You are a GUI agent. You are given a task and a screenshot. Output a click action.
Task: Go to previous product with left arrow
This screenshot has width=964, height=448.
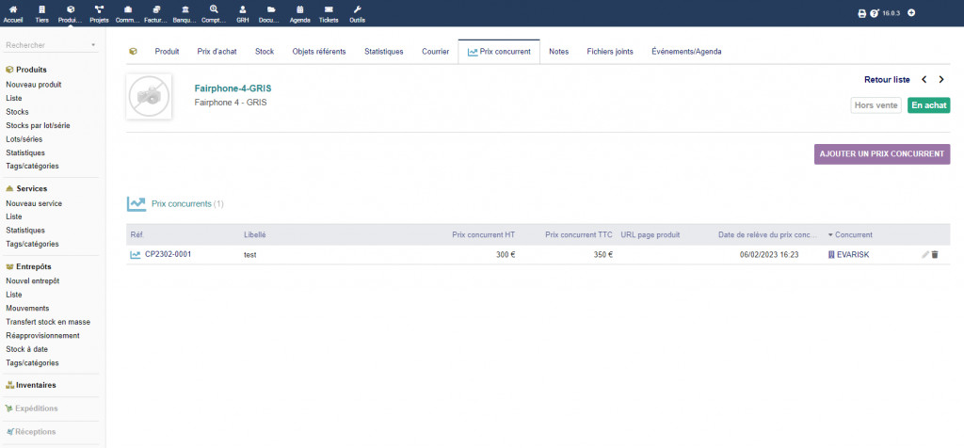[924, 80]
